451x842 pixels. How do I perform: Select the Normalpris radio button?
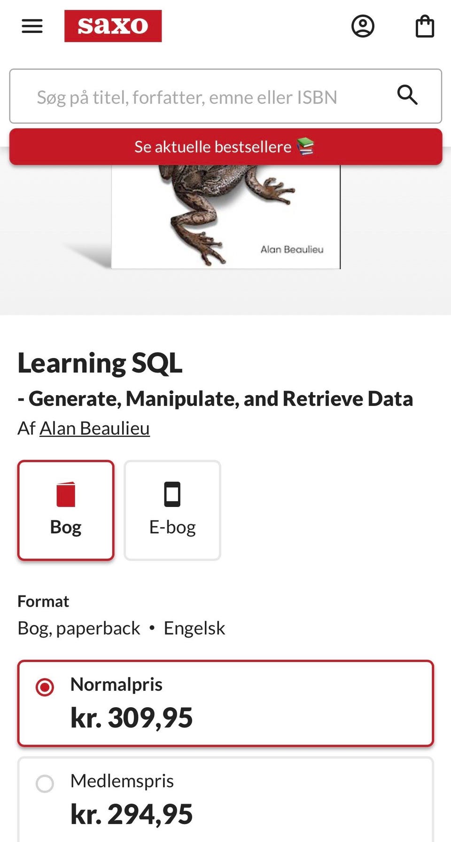pyautogui.click(x=45, y=687)
